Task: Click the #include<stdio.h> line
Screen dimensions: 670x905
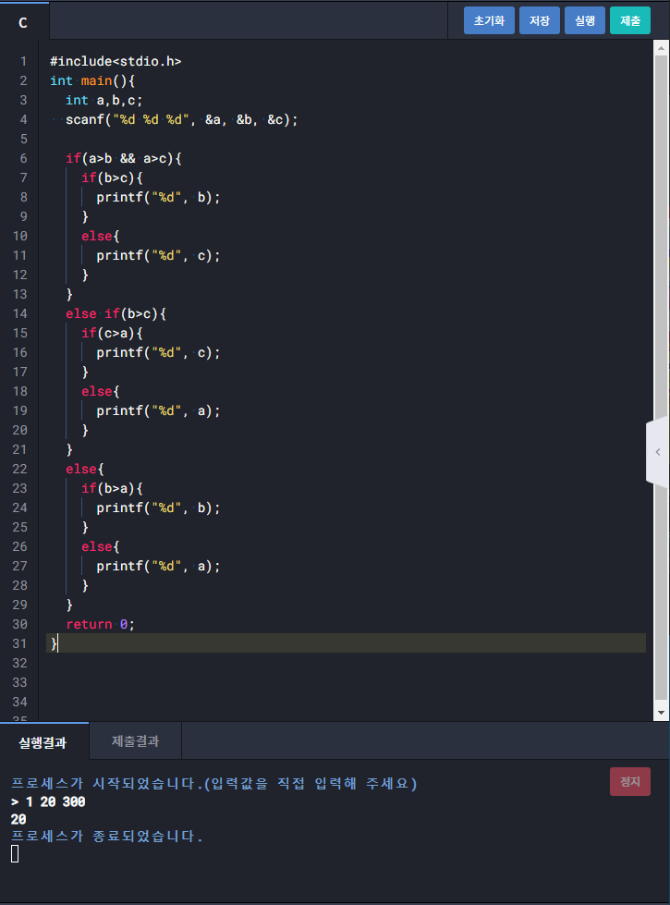Action: point(116,61)
